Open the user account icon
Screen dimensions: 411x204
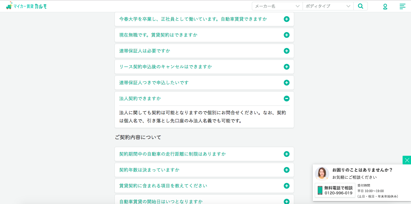pos(385,6)
